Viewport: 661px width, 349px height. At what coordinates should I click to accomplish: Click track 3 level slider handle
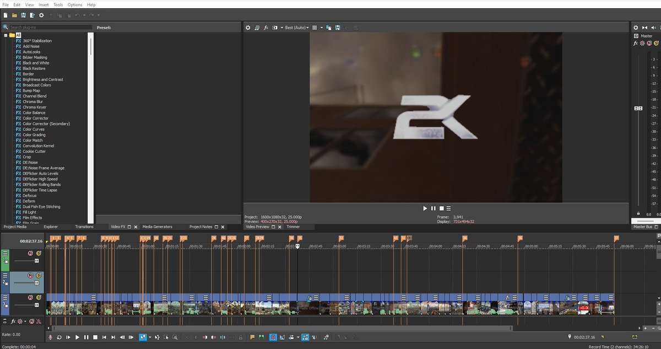pyautogui.click(x=36, y=305)
